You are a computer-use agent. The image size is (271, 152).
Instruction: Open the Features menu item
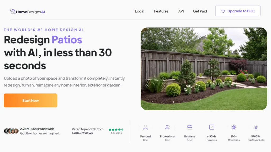tap(161, 11)
